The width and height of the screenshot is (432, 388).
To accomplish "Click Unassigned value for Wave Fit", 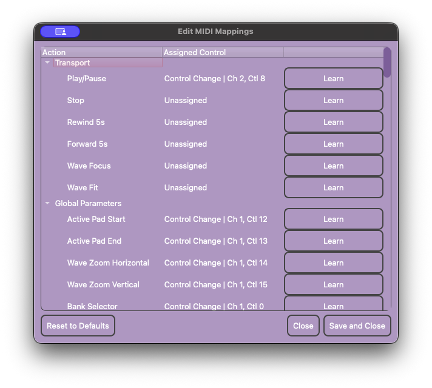I will 186,187.
